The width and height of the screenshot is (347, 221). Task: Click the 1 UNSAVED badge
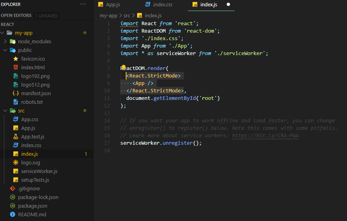point(46,16)
